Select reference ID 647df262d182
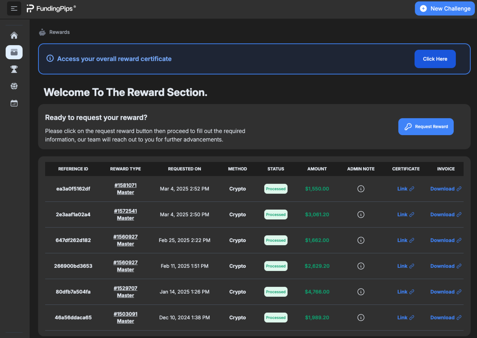 click(x=73, y=240)
